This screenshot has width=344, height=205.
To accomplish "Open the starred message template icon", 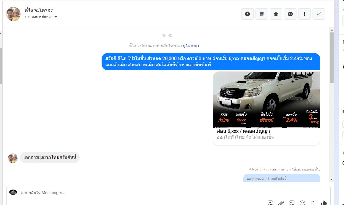I will 270,203.
